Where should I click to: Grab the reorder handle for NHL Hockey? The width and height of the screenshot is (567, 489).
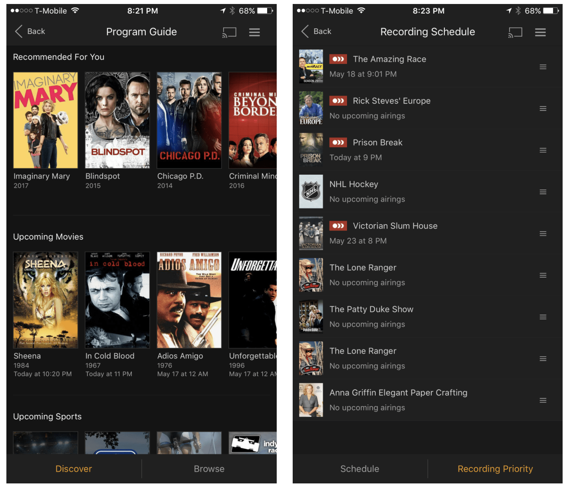(x=543, y=192)
